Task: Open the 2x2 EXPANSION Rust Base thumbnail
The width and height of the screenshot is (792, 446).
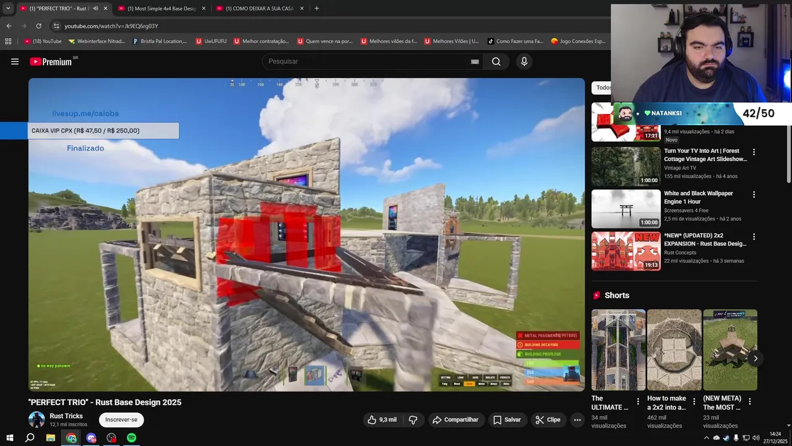Action: pos(626,251)
